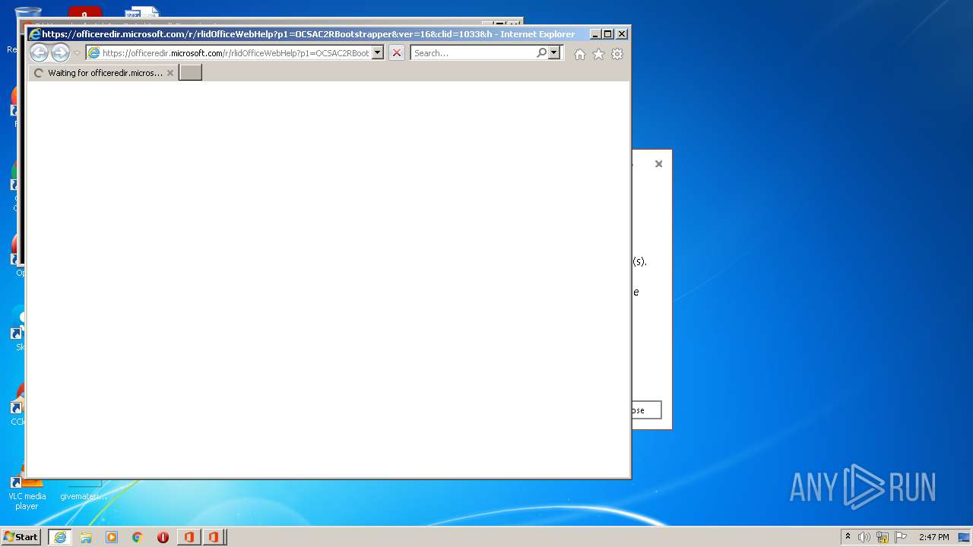Go forward with Internet Explorer's Forward arrow
Screen dimensions: 973x547
60,52
